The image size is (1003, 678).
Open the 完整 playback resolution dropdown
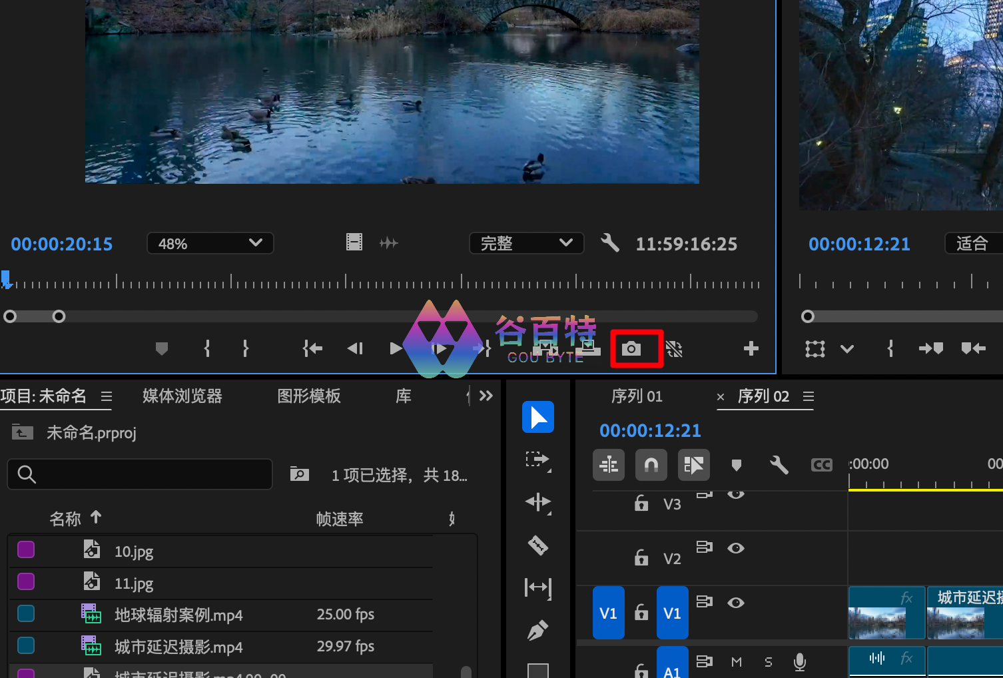coord(526,243)
